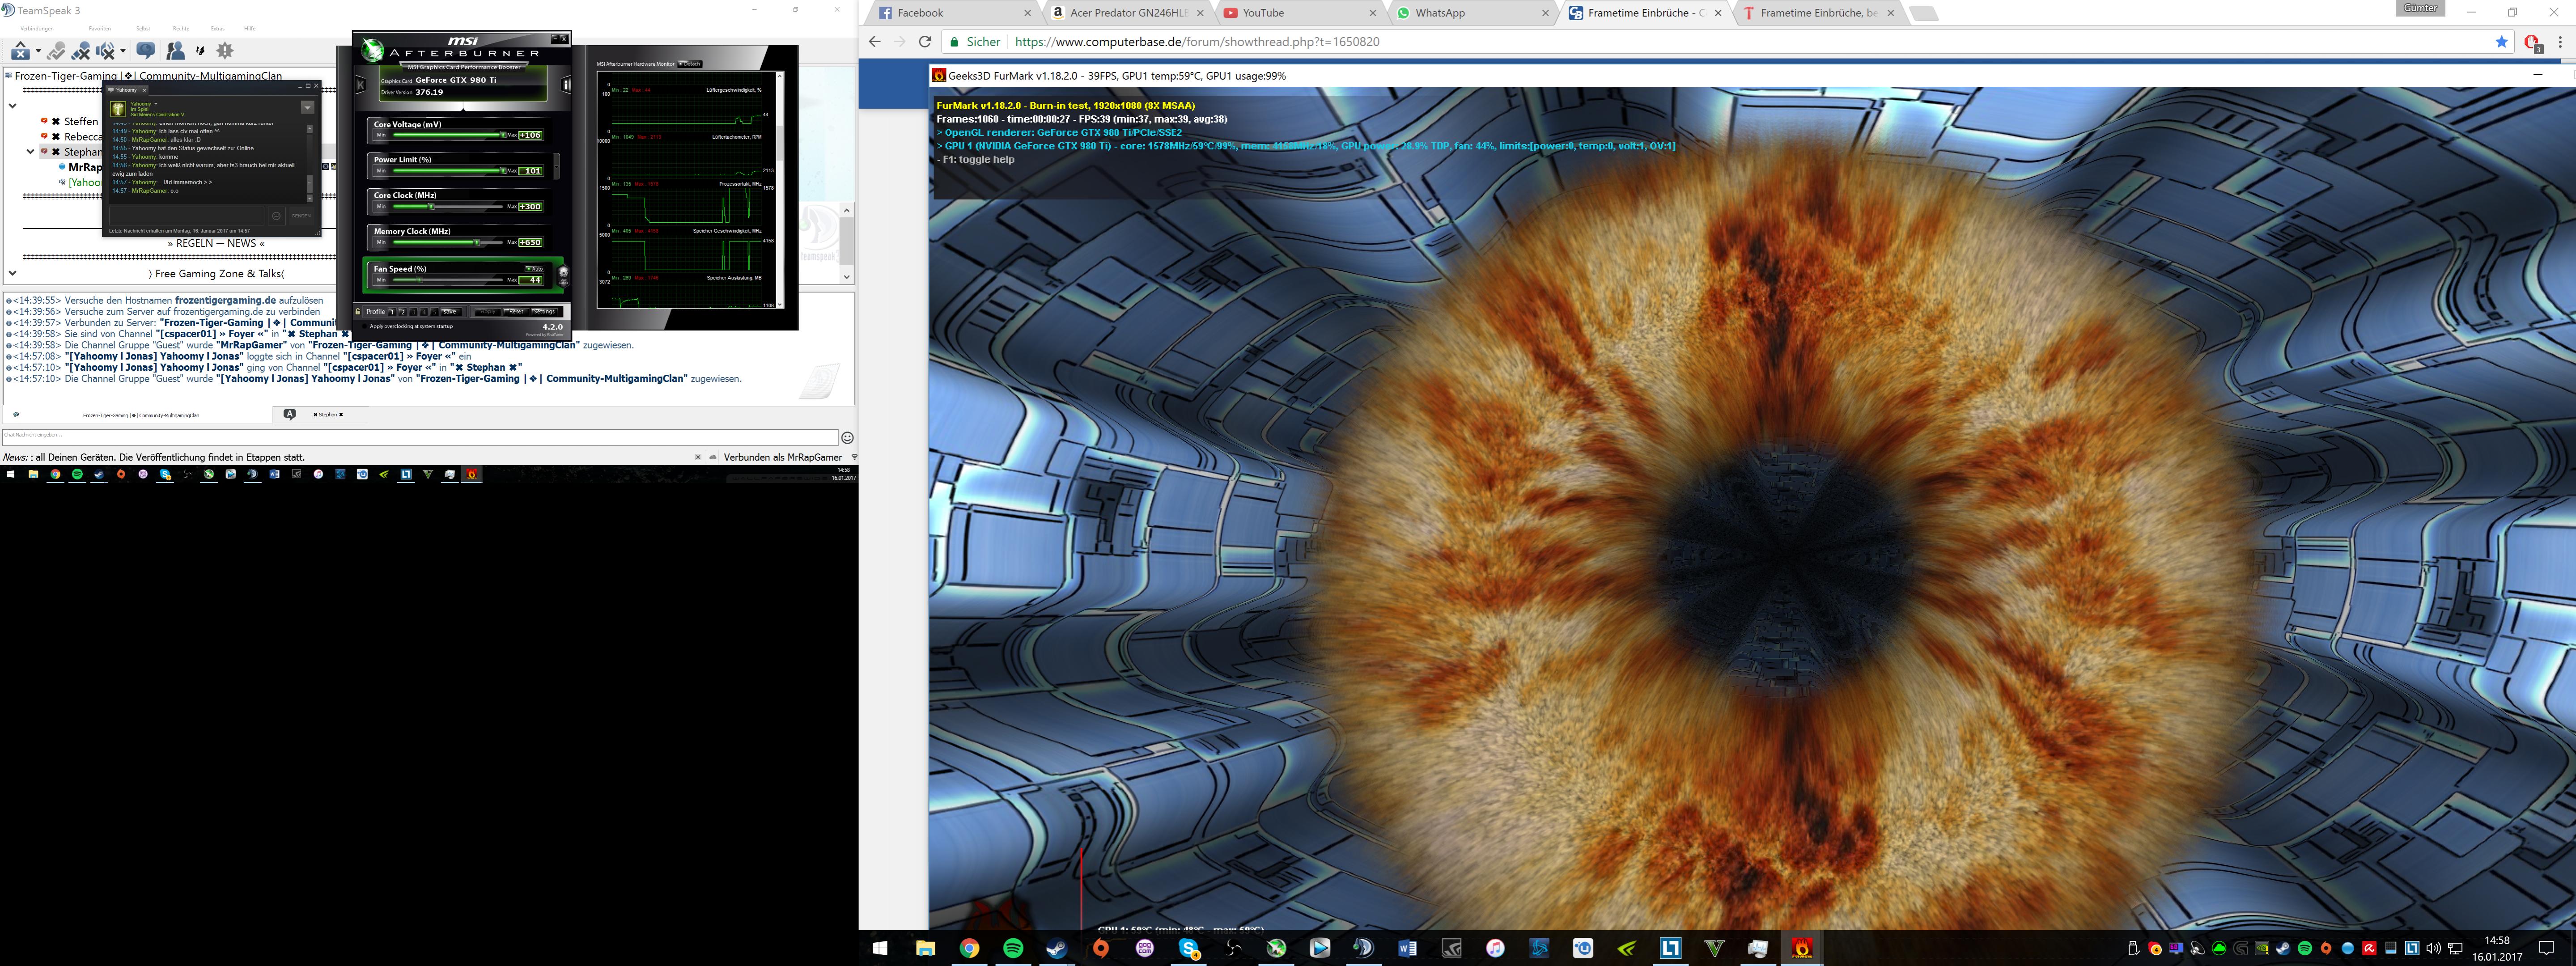Detach the Afterburner Hardware Monitor

[690, 64]
